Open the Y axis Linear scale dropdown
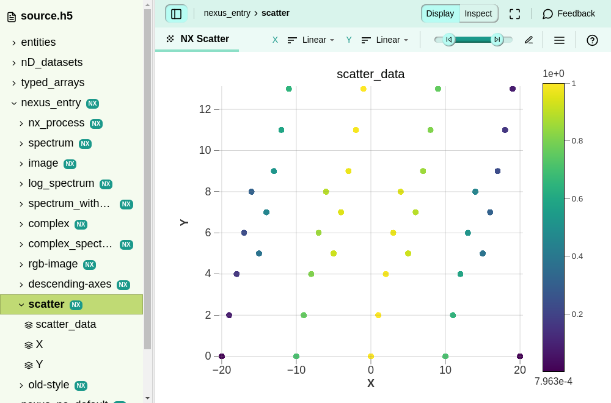This screenshot has width=611, height=403. [384, 40]
